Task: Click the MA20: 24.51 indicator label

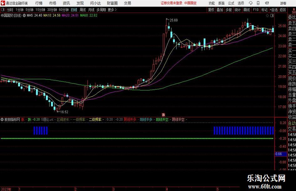Action: click(70, 15)
